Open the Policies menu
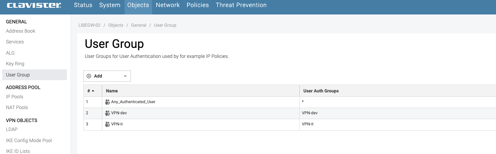The image size is (496, 154). coord(198,5)
